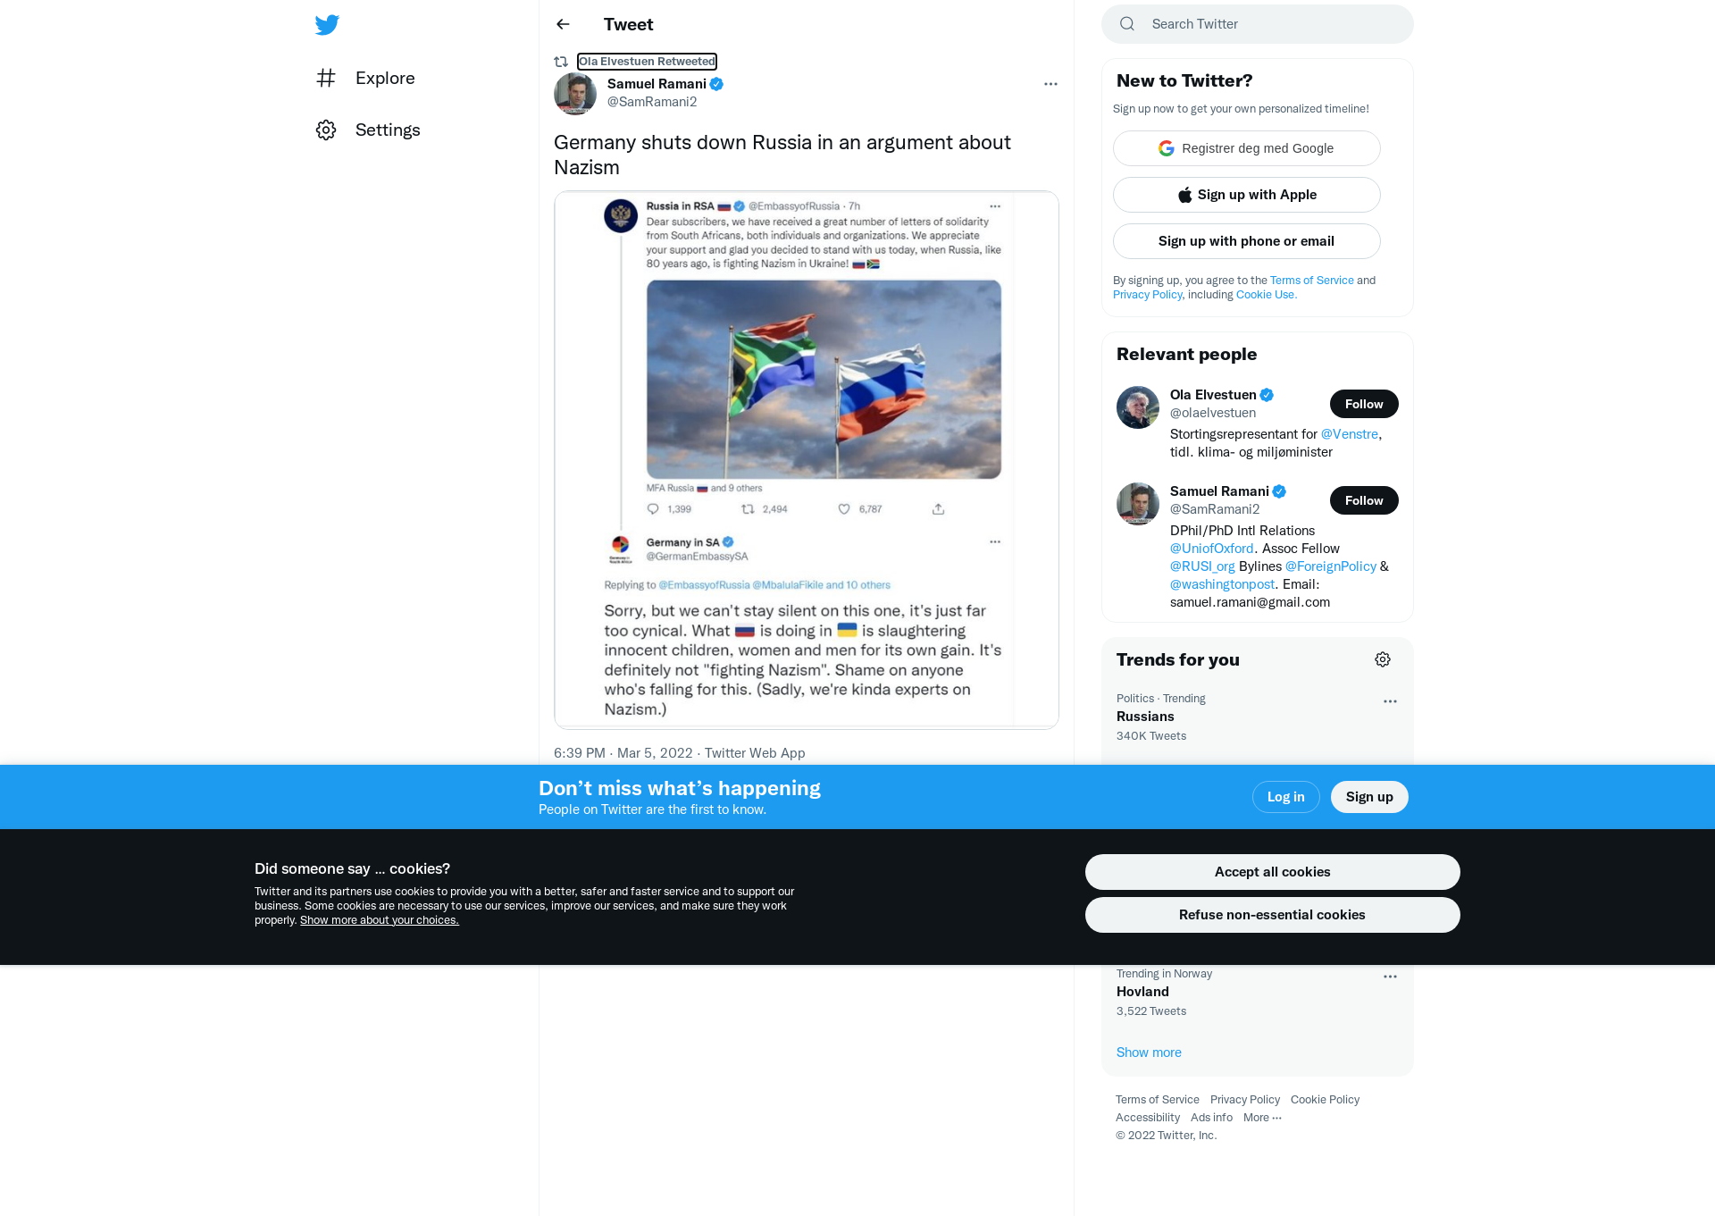Click Samuel Ramani's tweet avatar
This screenshot has height=1216, width=1715.
(575, 93)
